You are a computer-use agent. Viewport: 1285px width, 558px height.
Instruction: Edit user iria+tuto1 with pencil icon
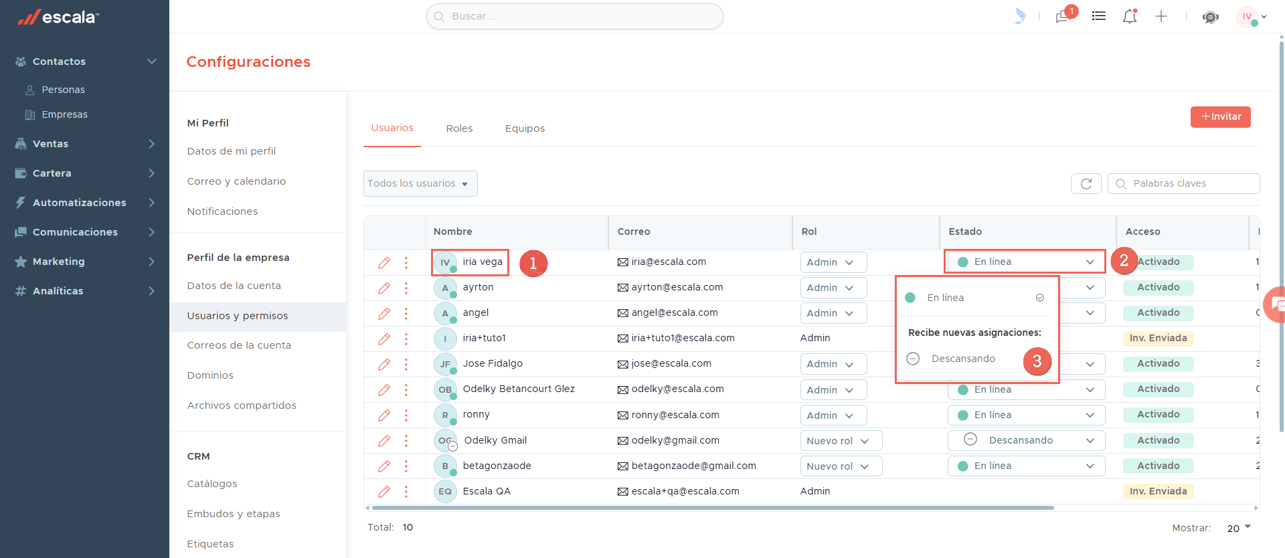tap(384, 339)
